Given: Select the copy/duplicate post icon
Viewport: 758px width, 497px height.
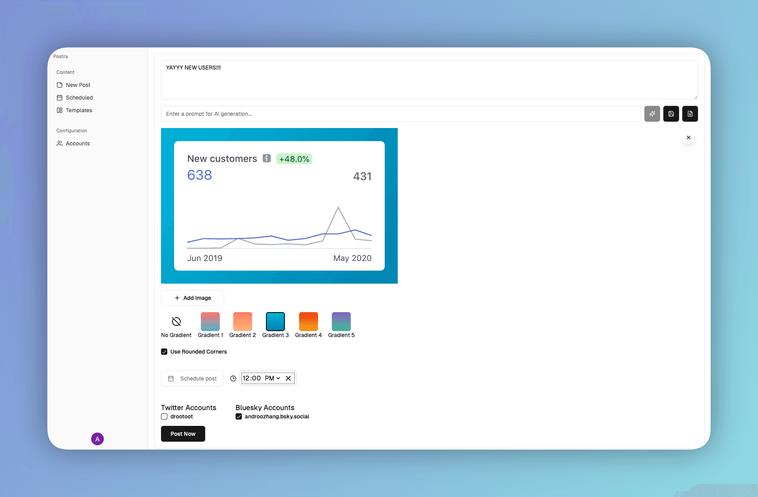Looking at the screenshot, I should click(x=690, y=114).
